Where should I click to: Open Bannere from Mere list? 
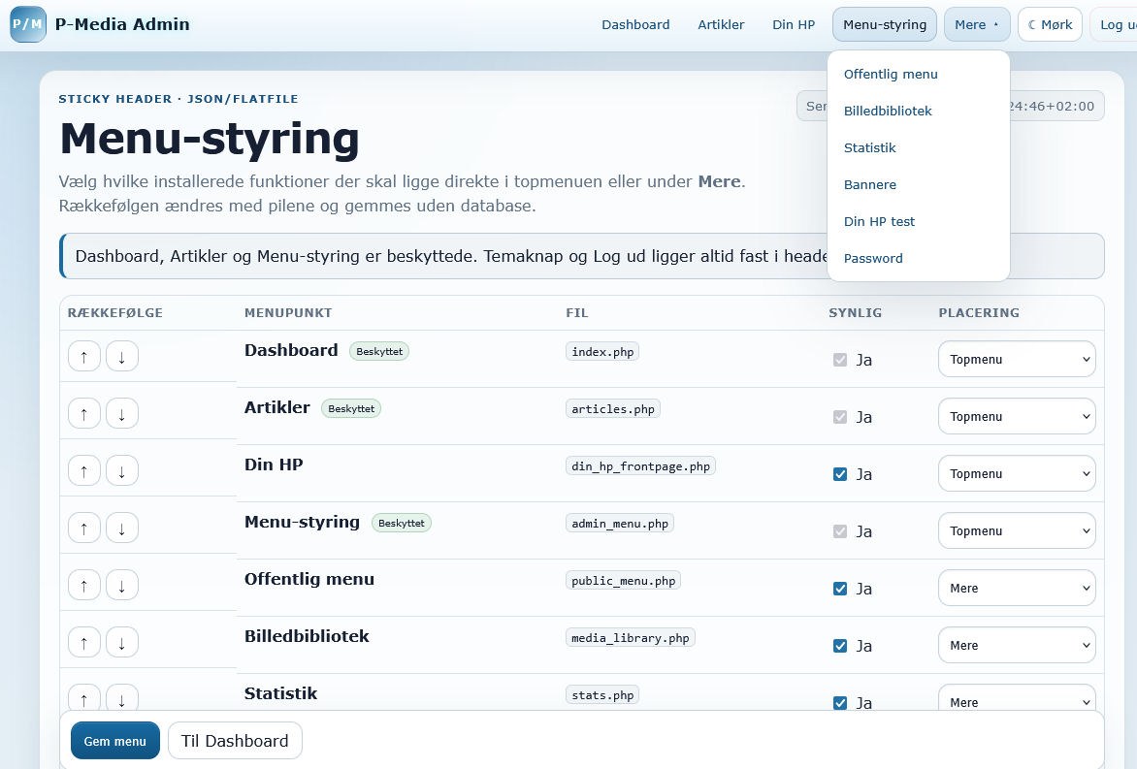[x=869, y=185]
